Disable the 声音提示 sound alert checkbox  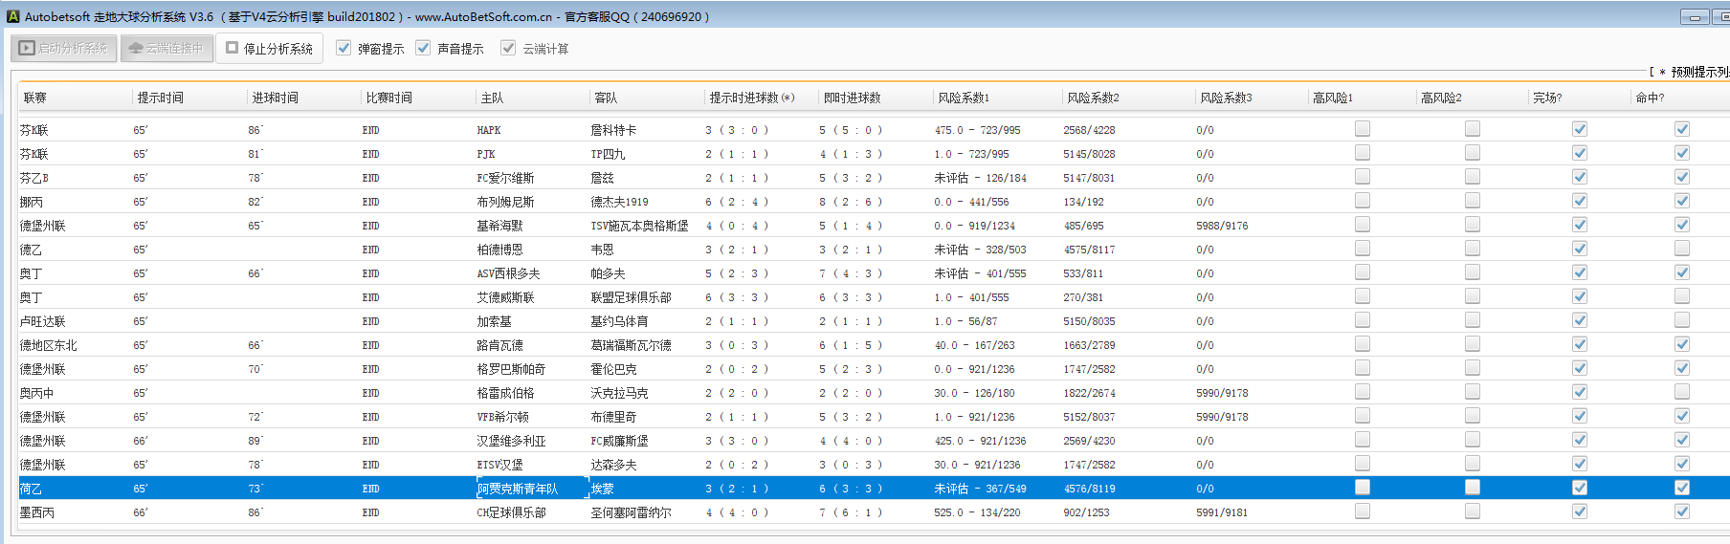(x=423, y=48)
